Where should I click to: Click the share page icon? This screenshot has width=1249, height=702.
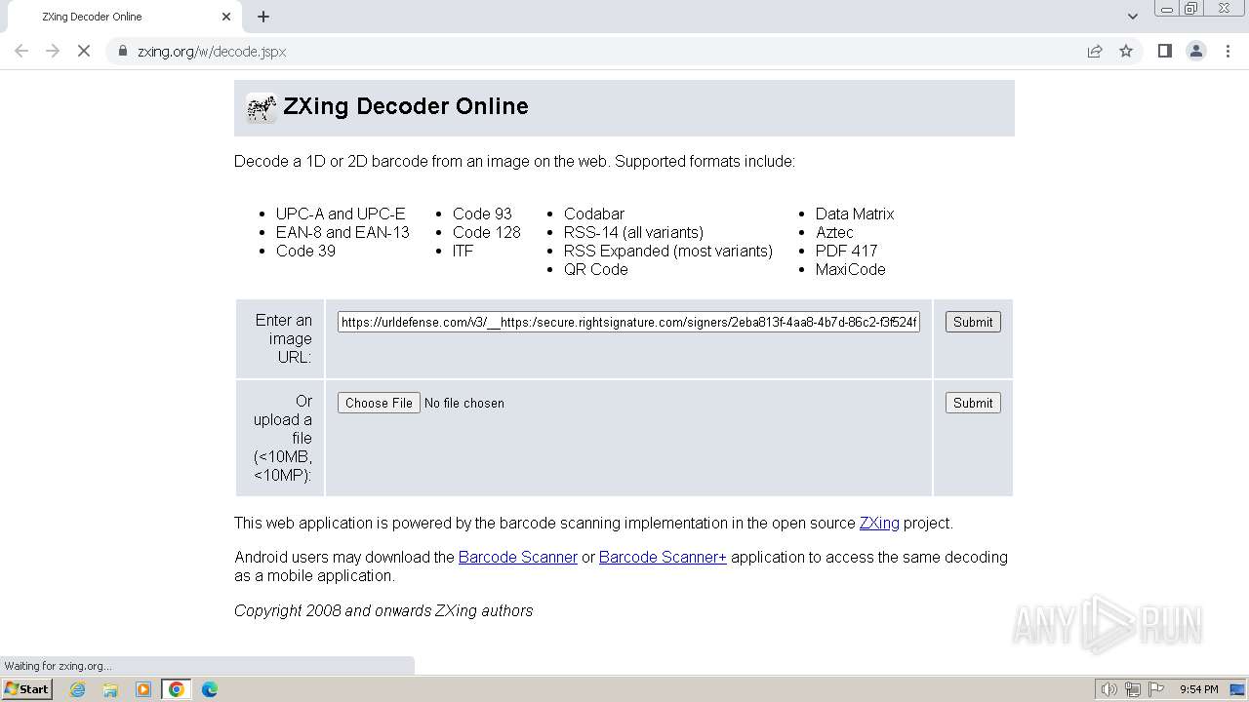pos(1095,51)
